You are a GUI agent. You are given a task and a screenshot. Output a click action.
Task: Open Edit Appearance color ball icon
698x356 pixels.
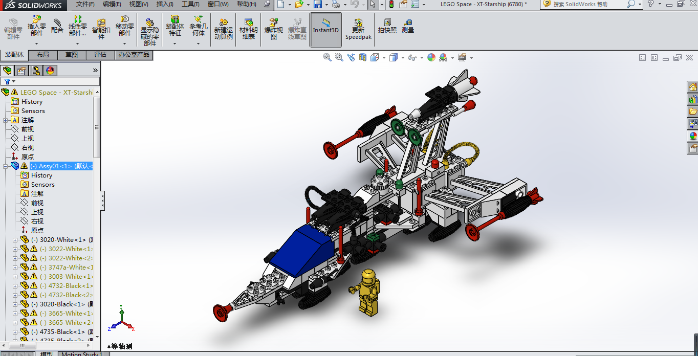(431, 58)
